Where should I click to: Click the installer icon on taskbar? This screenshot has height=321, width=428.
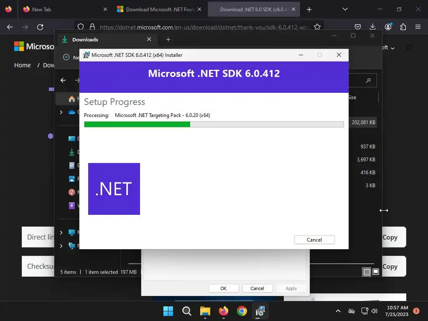click(260, 311)
